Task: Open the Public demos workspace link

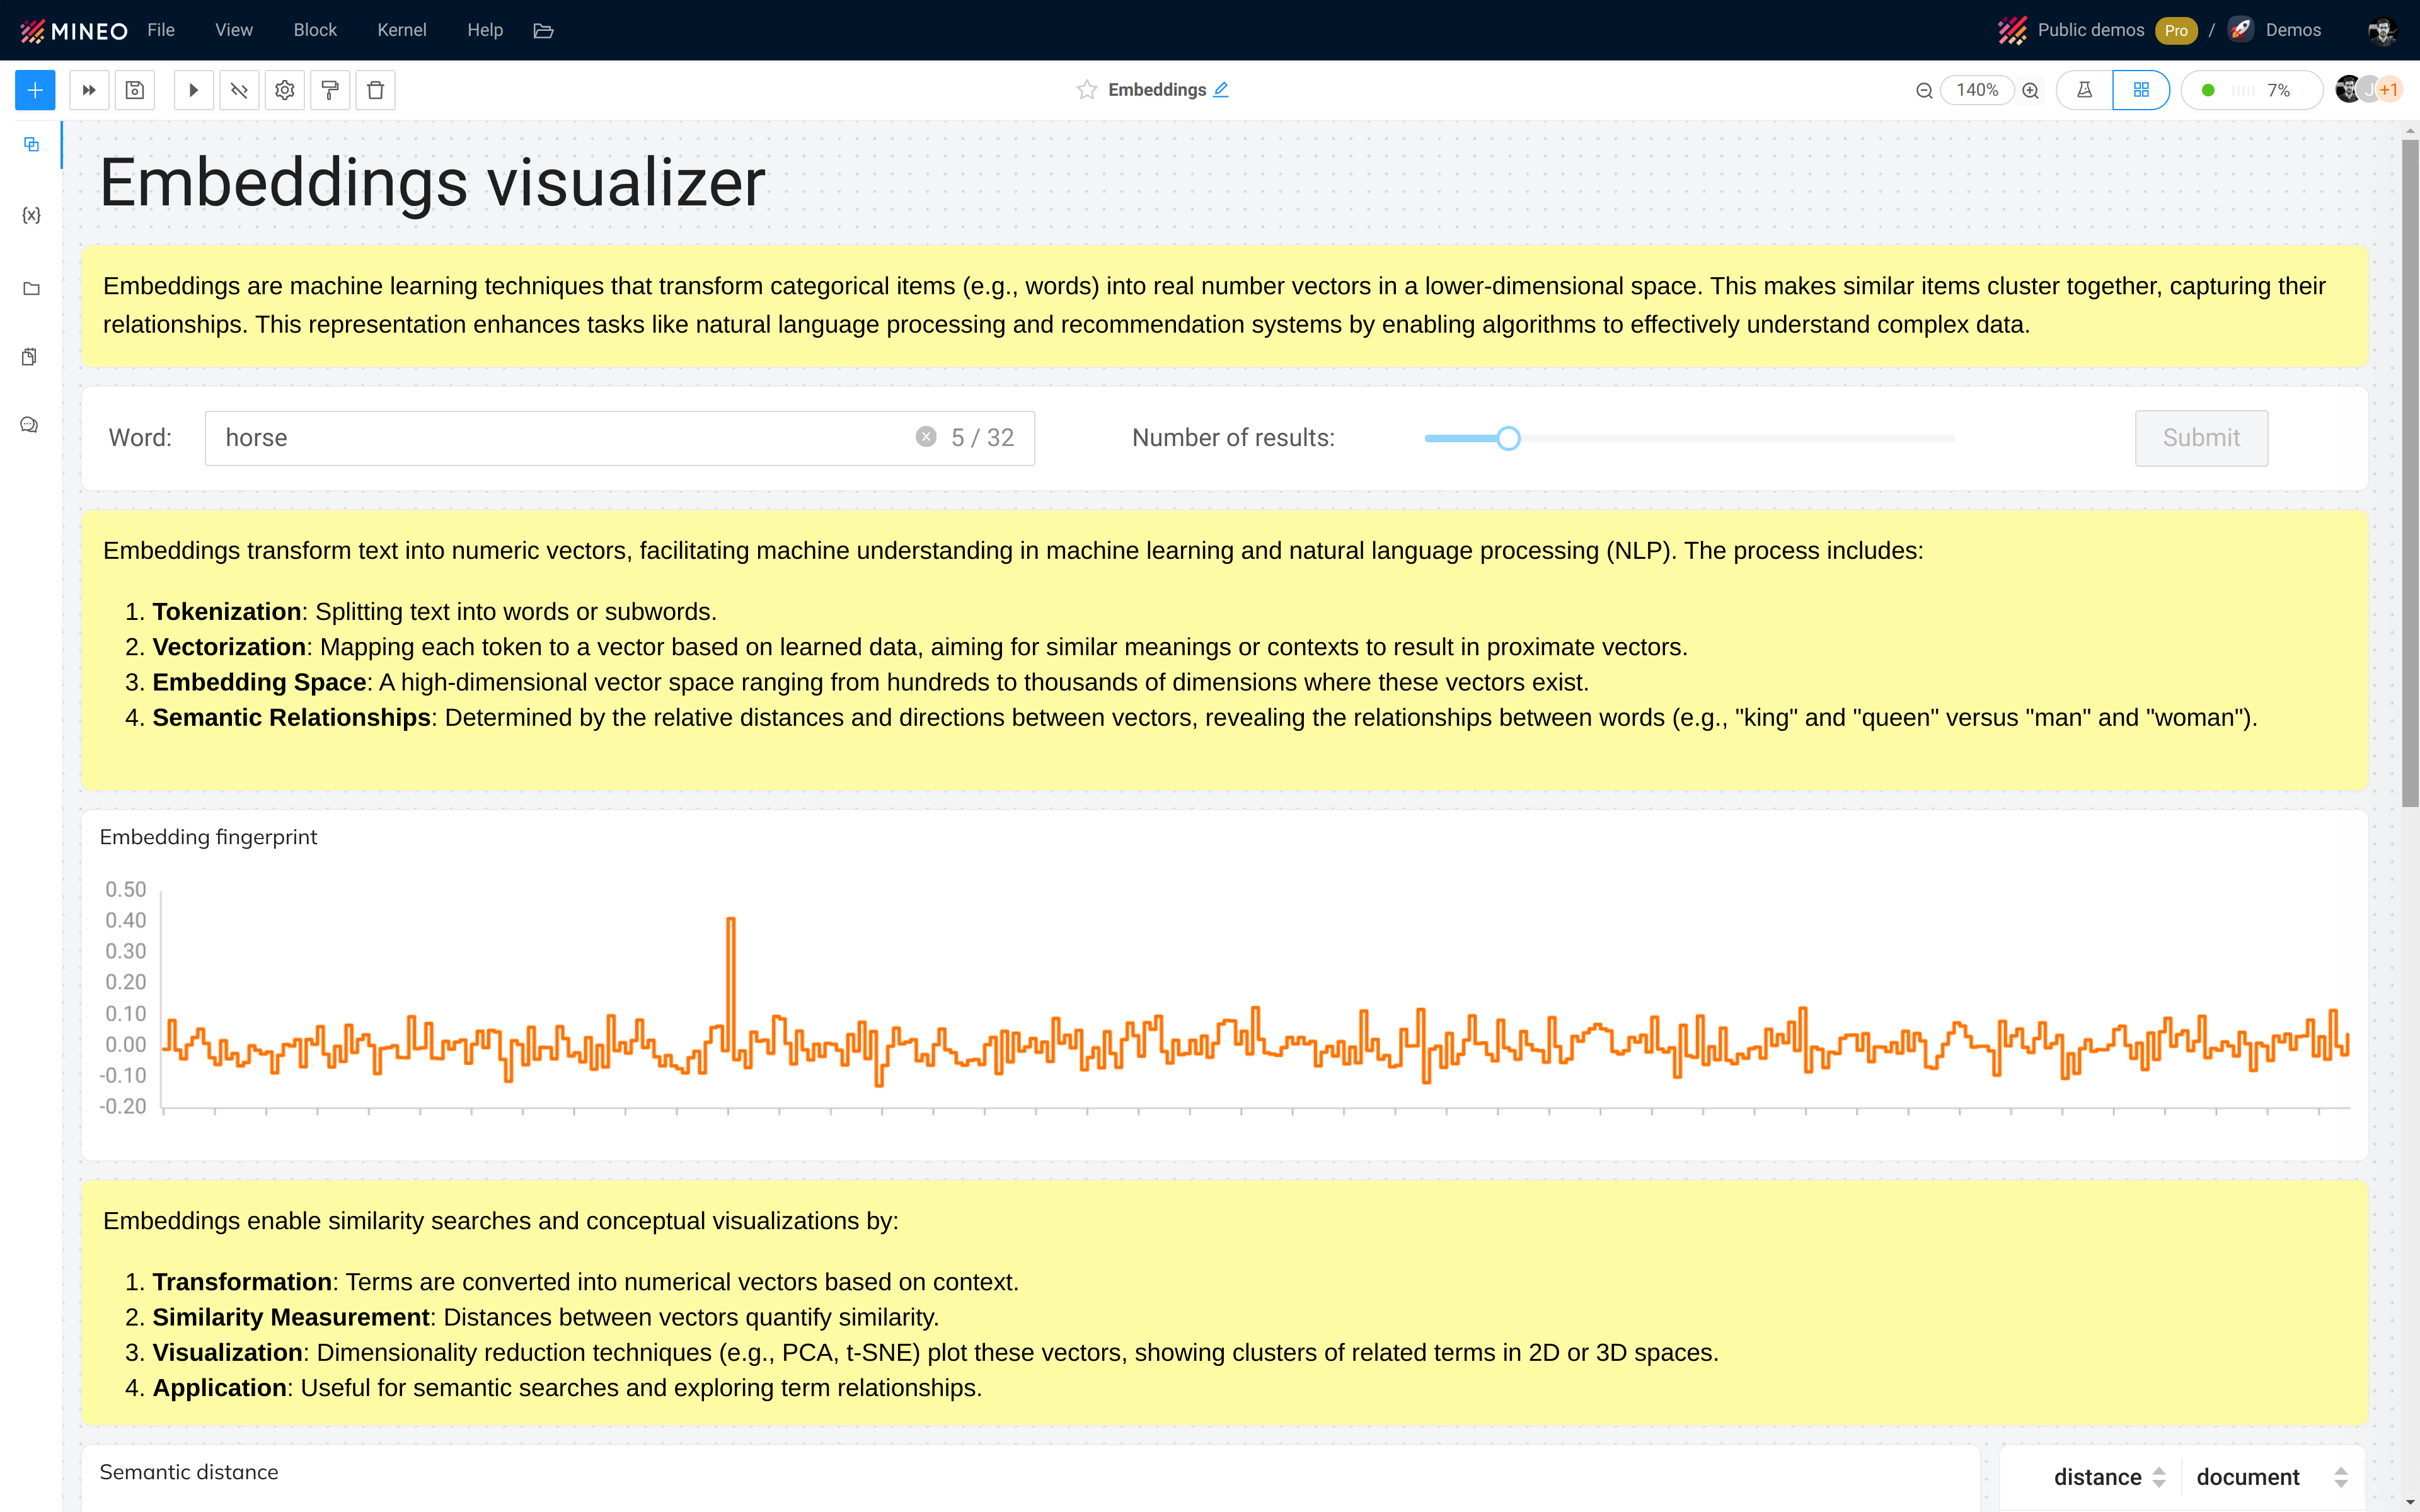Action: [x=2090, y=30]
